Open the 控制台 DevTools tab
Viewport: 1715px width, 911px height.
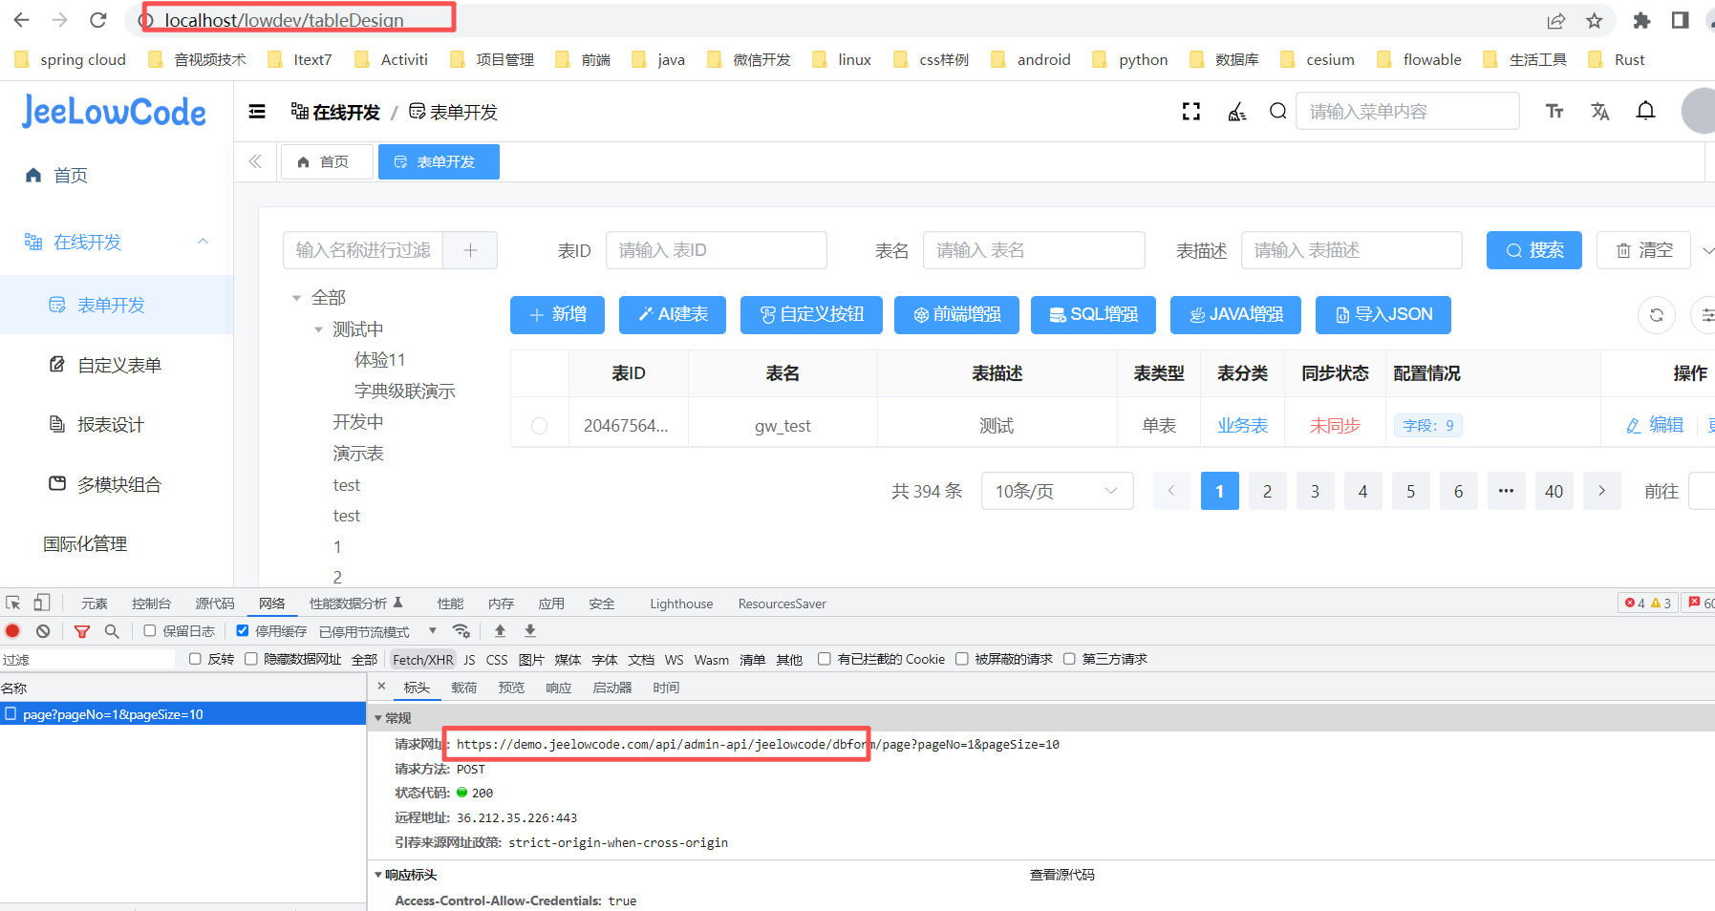151,604
